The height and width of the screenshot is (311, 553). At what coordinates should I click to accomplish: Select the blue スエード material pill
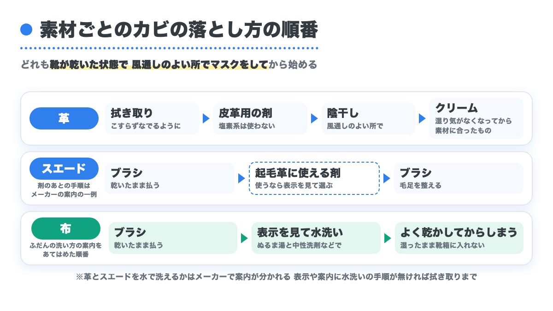(x=64, y=169)
